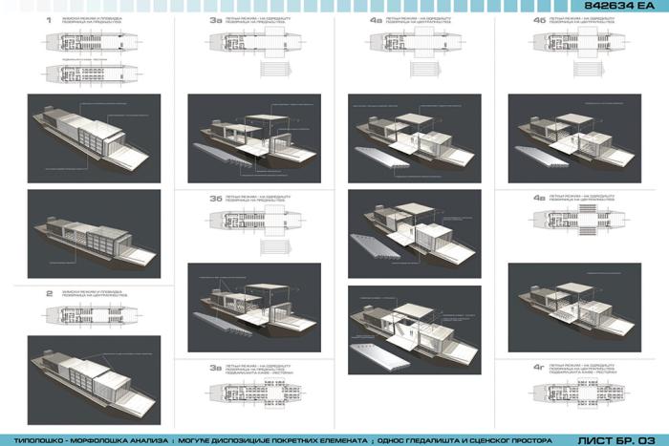Open the section 3а boat floor plan
This screenshot has height=446, width=669.
tap(256, 42)
